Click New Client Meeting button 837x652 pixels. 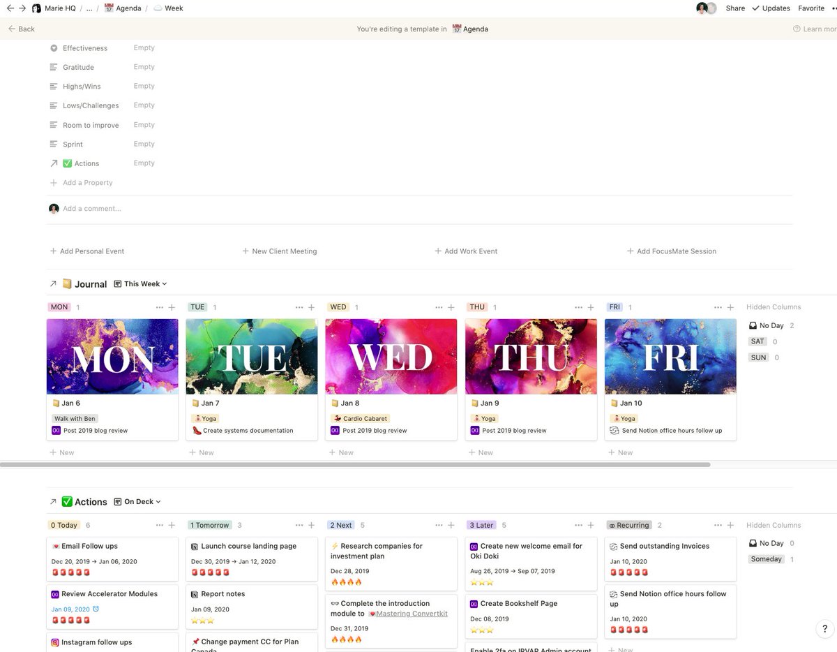(279, 251)
